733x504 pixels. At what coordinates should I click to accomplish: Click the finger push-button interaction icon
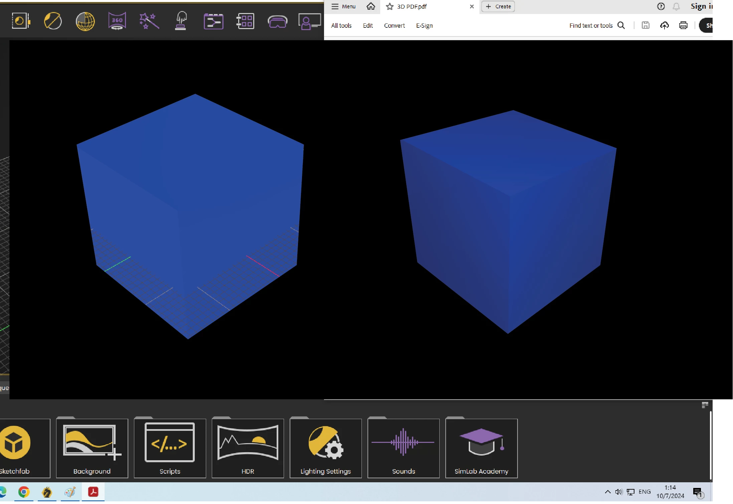181,21
